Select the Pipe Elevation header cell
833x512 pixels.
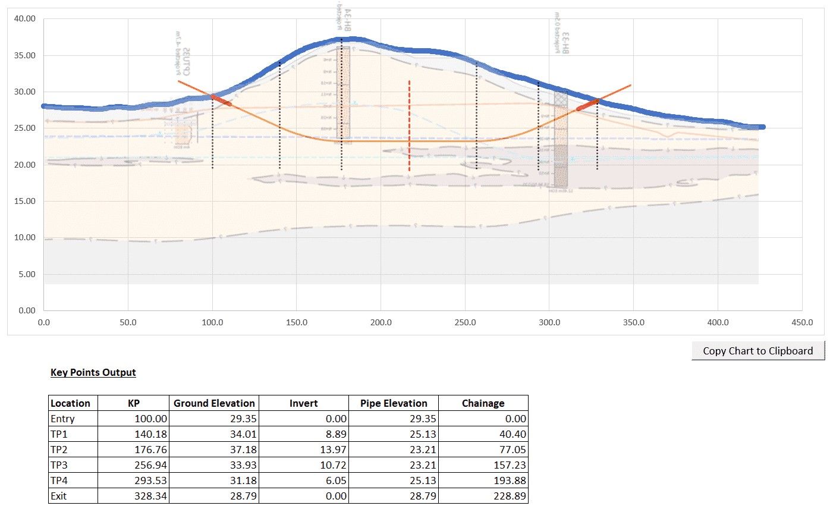(x=394, y=403)
